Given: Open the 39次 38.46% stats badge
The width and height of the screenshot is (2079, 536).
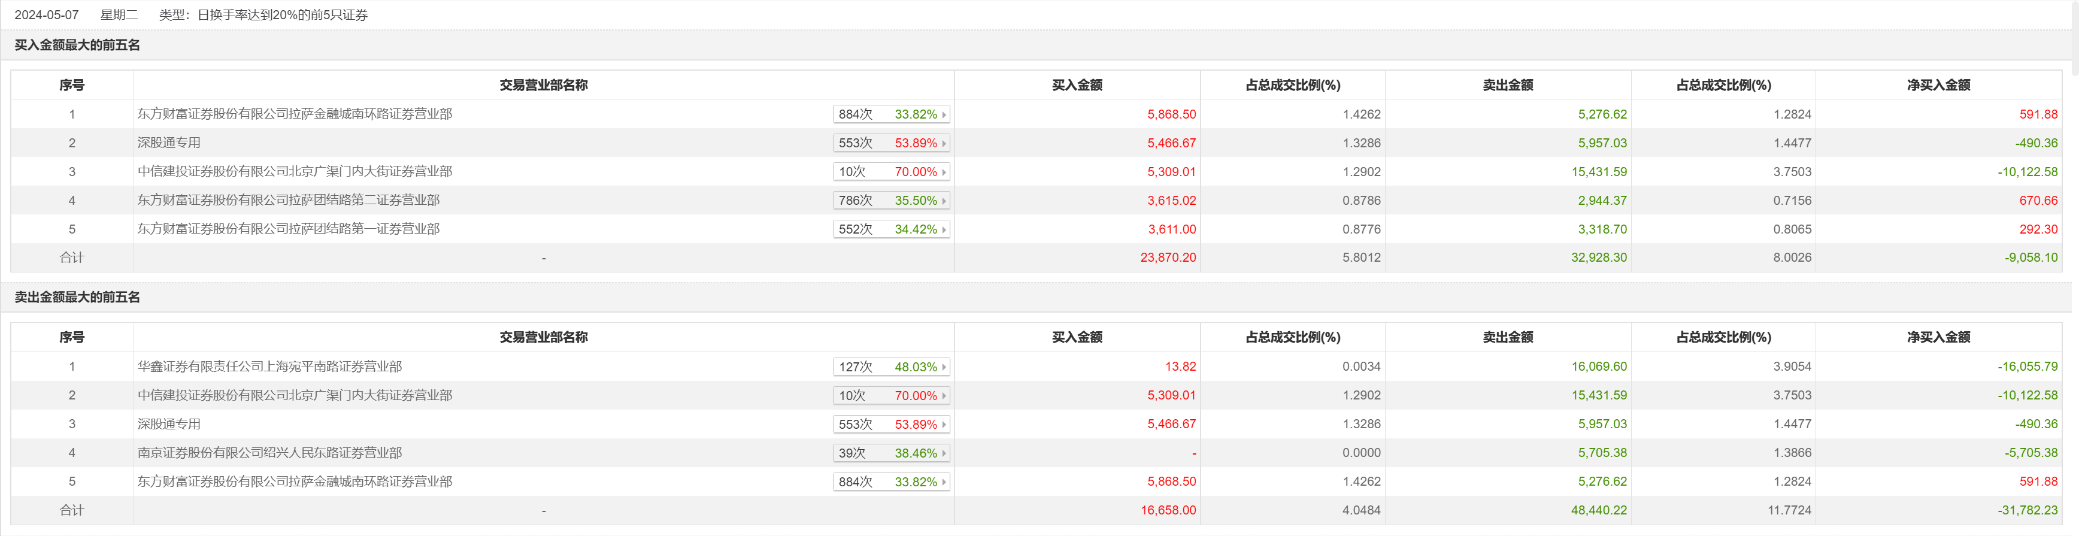Looking at the screenshot, I should pyautogui.click(x=891, y=454).
